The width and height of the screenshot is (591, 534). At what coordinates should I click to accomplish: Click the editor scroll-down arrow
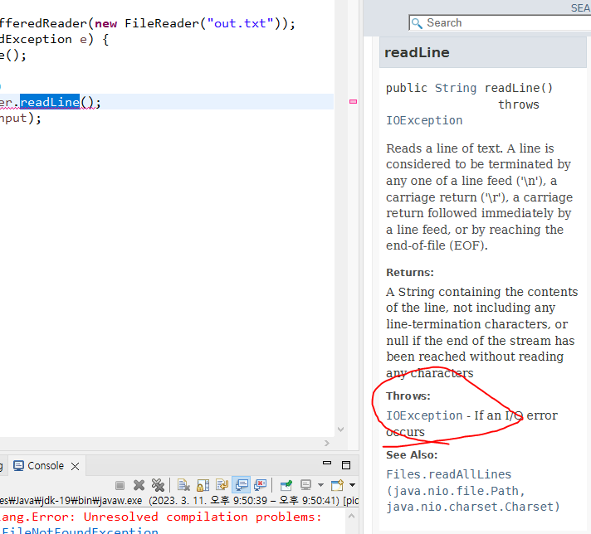click(340, 430)
